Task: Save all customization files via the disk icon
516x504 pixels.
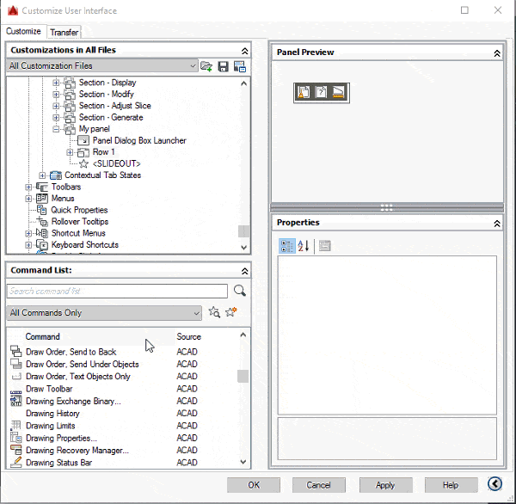Action: 224,66
